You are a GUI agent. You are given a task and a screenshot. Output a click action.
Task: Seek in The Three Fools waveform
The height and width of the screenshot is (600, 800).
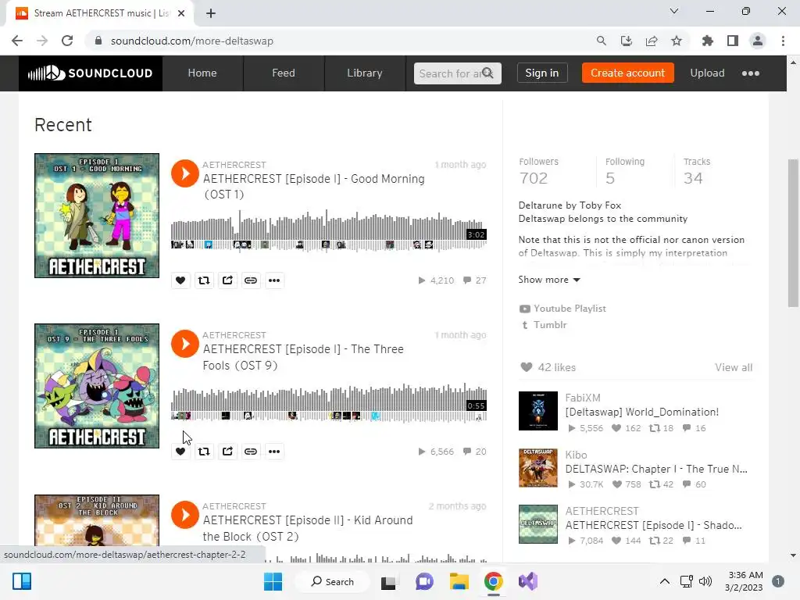pyautogui.click(x=329, y=402)
